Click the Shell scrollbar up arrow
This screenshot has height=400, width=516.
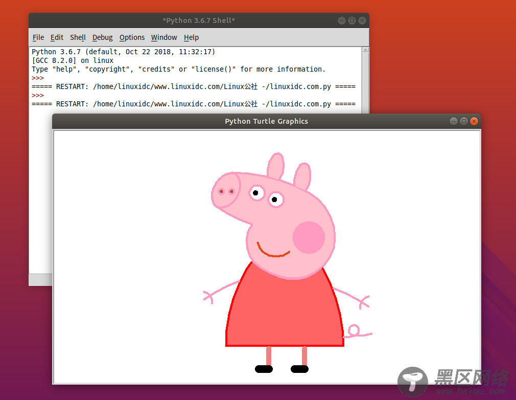pos(365,50)
